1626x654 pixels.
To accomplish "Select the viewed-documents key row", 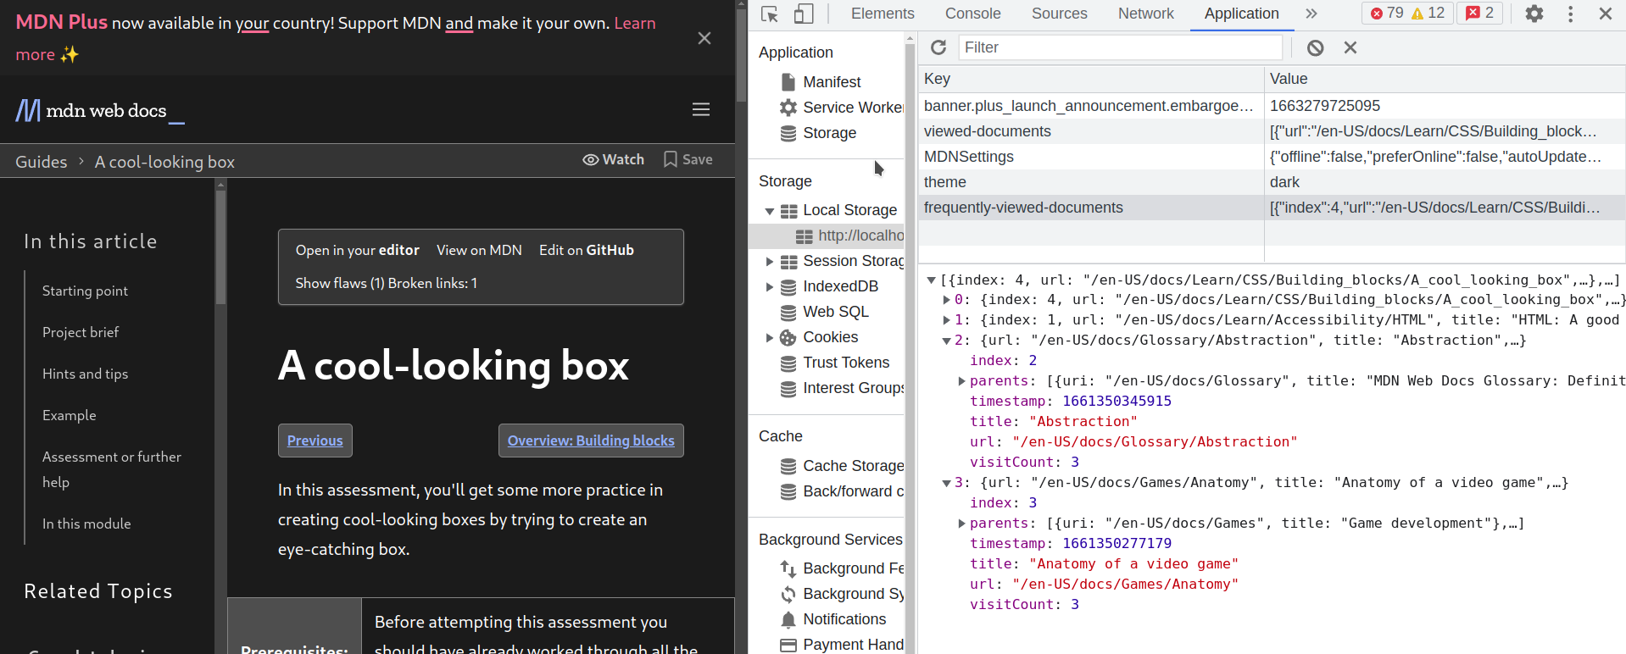I will tap(1272, 131).
